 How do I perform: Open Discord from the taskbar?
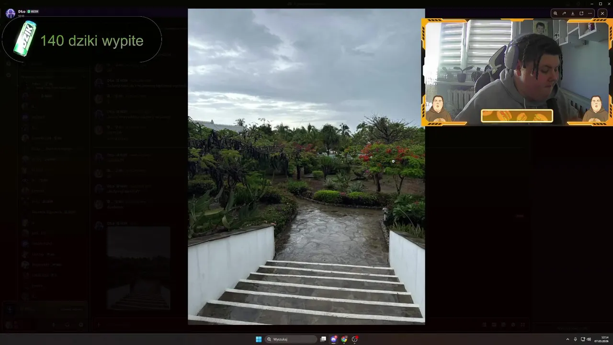[334, 339]
